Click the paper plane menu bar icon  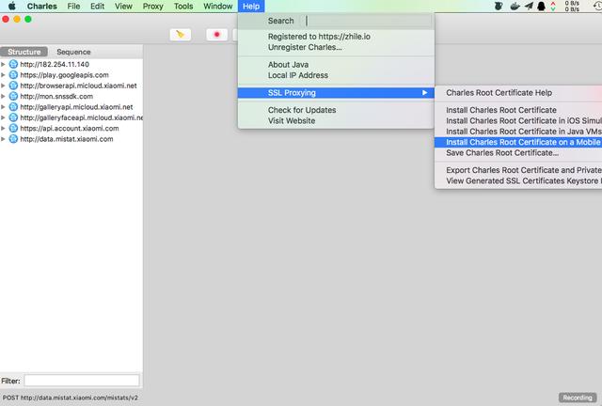529,7
